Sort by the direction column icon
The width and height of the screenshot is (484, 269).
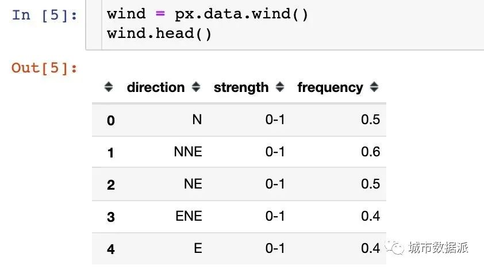[x=196, y=87]
